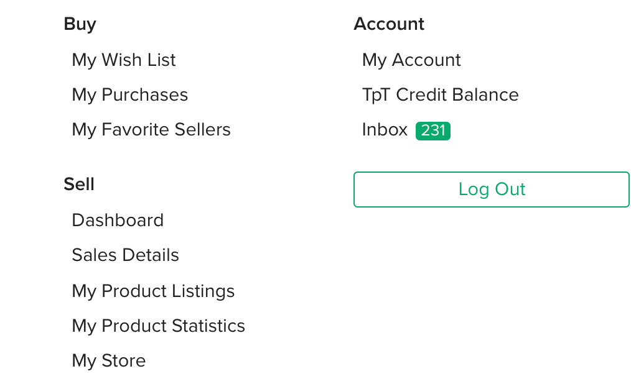This screenshot has width=631, height=379.
Task: Open the purchases history entry under Buy
Action: coord(129,94)
